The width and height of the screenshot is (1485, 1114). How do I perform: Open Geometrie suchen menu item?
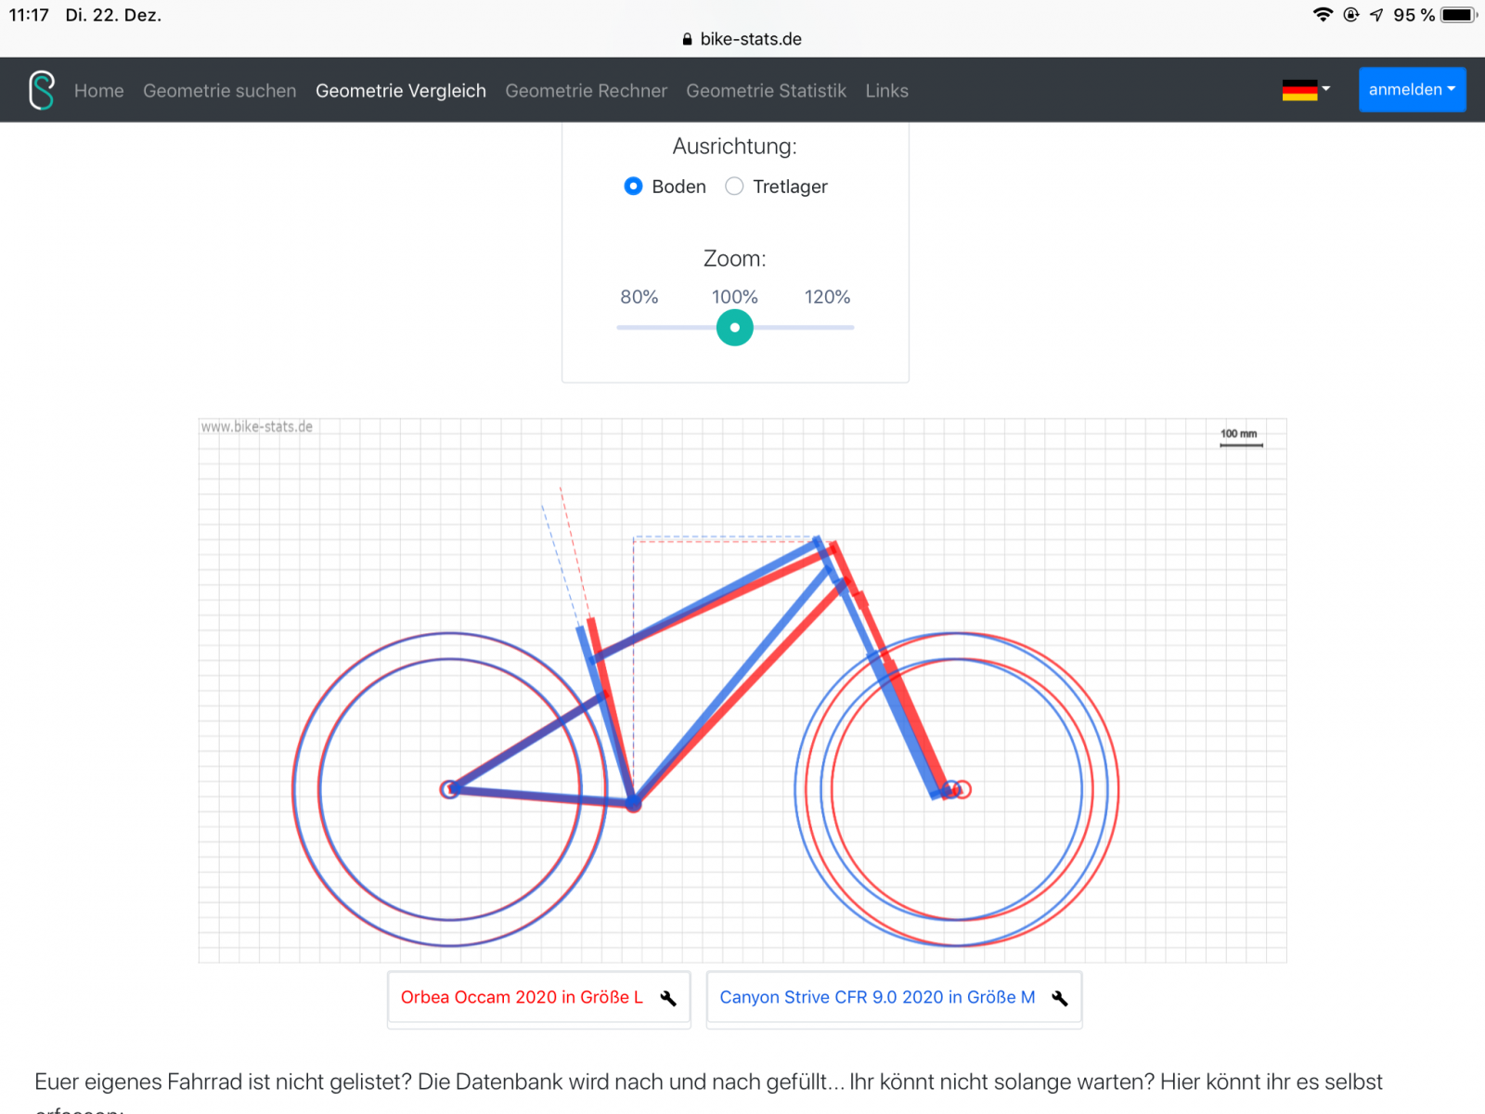coord(220,91)
